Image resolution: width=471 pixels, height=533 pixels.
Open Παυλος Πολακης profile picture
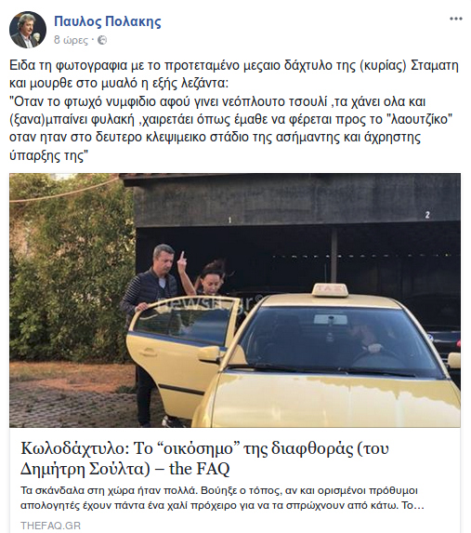point(28,30)
